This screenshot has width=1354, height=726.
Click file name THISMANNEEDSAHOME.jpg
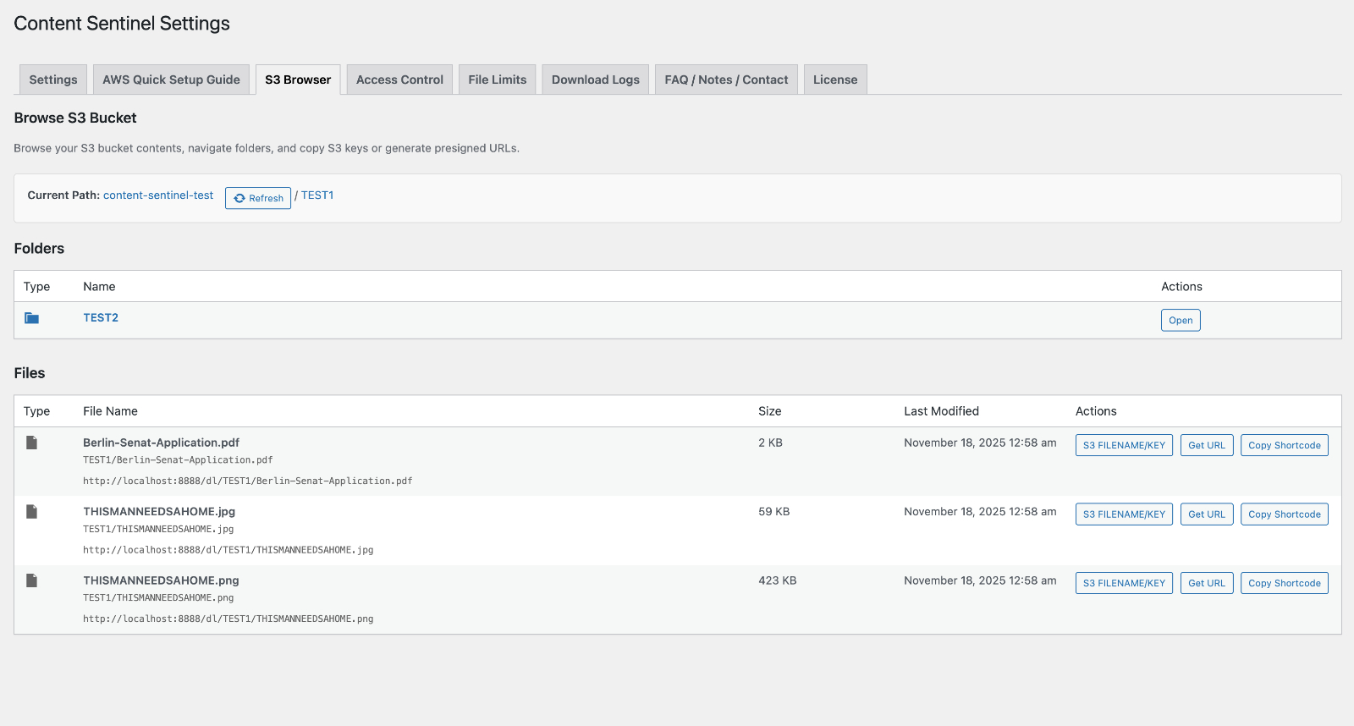click(x=159, y=512)
